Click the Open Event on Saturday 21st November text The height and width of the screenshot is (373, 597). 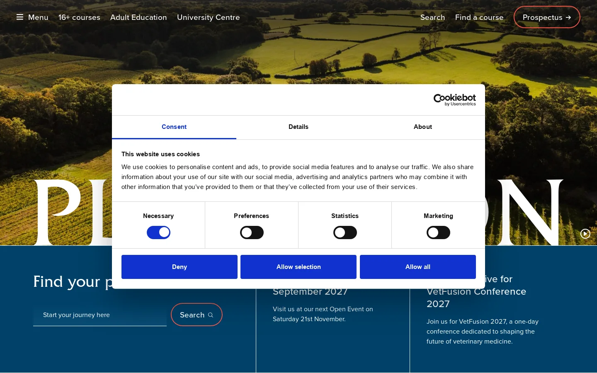[323, 314]
